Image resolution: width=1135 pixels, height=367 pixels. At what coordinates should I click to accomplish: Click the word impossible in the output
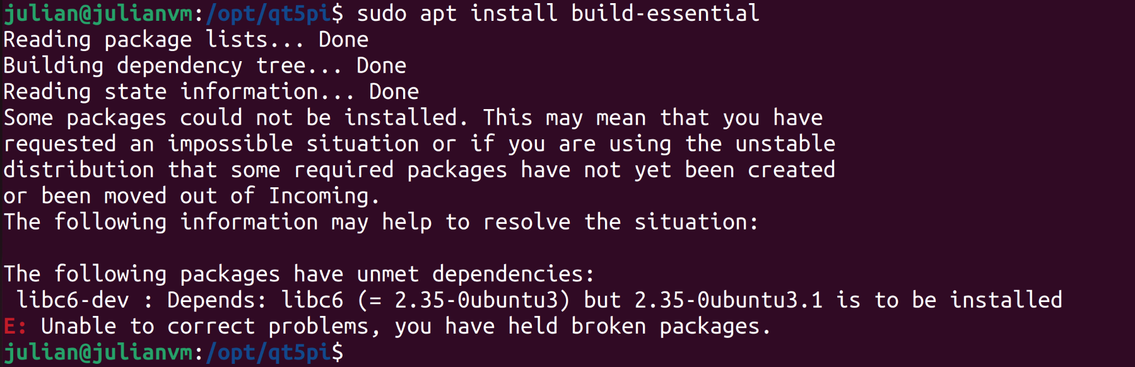click(230, 144)
